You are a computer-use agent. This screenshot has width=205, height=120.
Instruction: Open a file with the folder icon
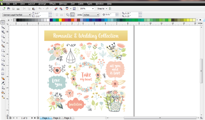9,9
